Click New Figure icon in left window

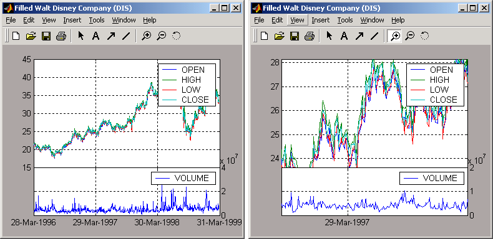click(16, 36)
